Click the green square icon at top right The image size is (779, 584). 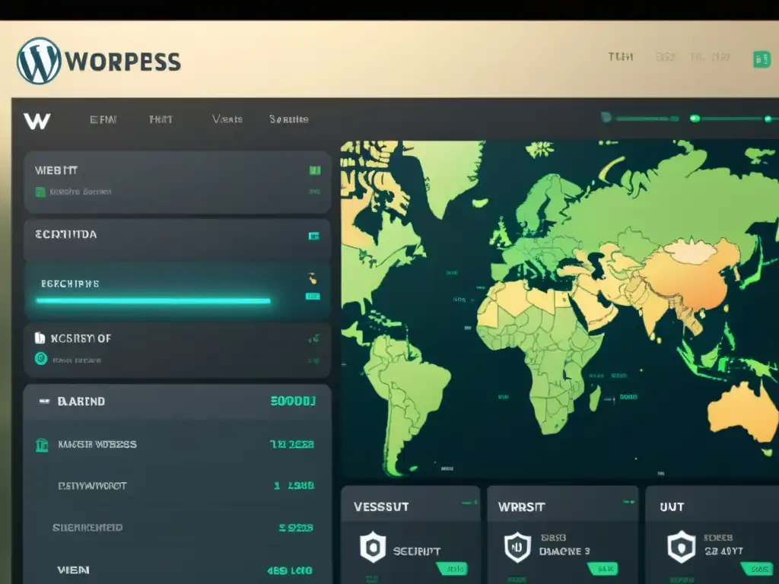(x=762, y=59)
